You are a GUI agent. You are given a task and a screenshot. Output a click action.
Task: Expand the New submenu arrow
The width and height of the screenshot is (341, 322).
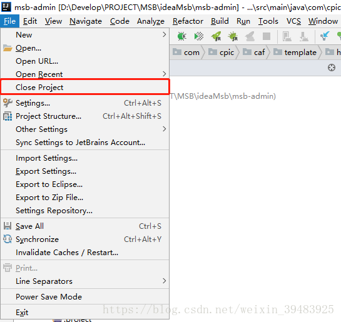pyautogui.click(x=164, y=34)
